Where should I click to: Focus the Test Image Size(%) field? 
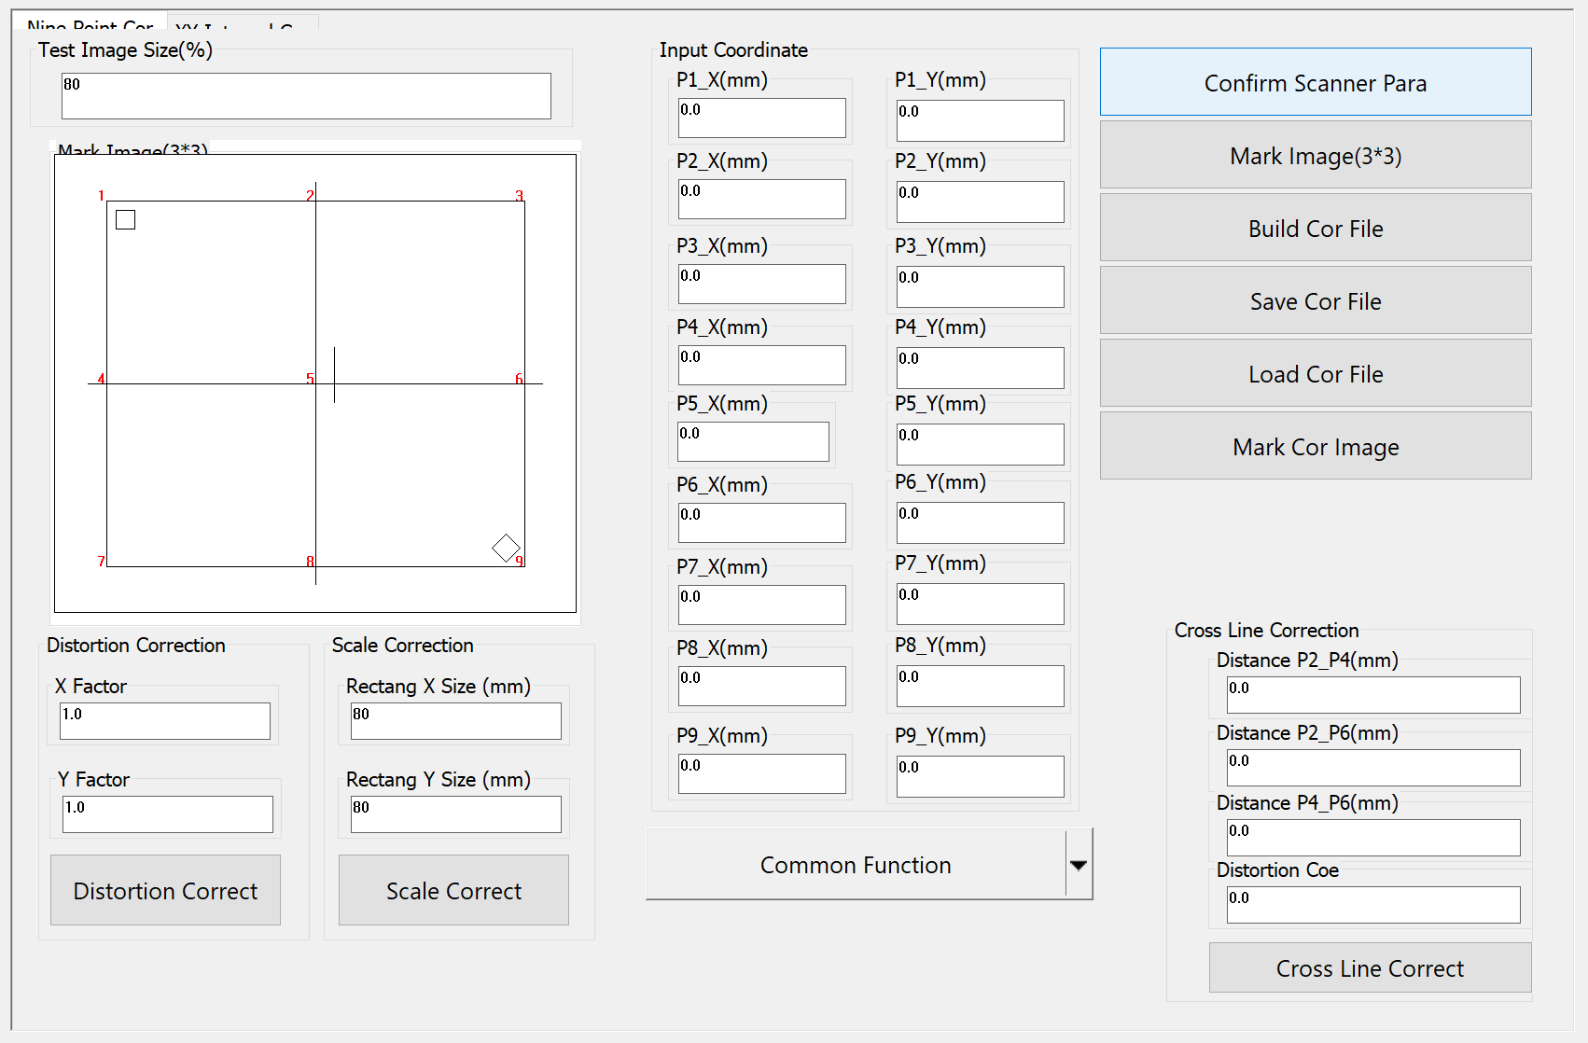[x=306, y=96]
